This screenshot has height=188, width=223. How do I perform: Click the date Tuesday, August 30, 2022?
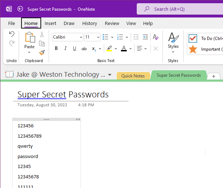click(42, 105)
